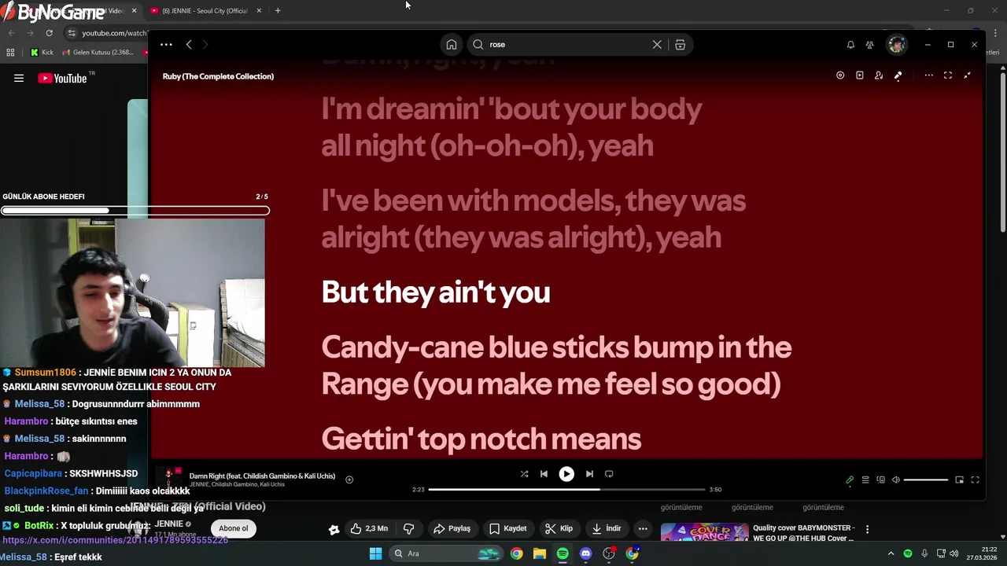Show hidden system tray icons

[891, 553]
